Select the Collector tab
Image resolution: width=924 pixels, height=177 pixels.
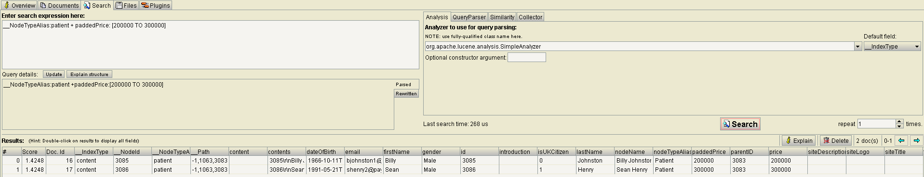[x=530, y=17]
